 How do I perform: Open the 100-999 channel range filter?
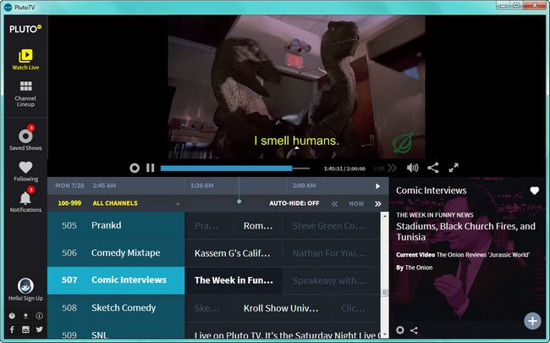(x=69, y=203)
